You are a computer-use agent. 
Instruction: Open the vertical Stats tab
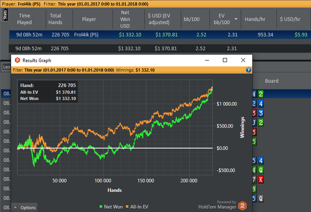coord(5,15)
